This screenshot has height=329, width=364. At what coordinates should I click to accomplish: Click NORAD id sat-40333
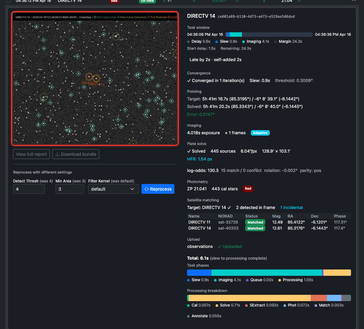tap(228, 228)
